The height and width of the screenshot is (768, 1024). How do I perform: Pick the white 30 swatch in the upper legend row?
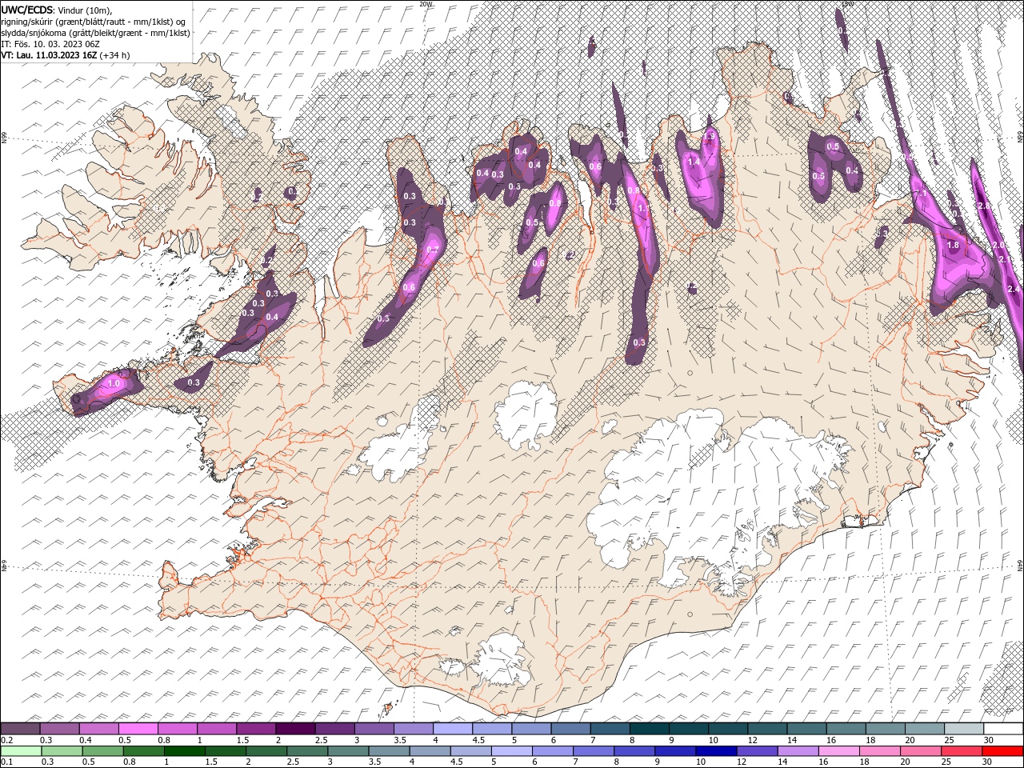[x=1003, y=729]
